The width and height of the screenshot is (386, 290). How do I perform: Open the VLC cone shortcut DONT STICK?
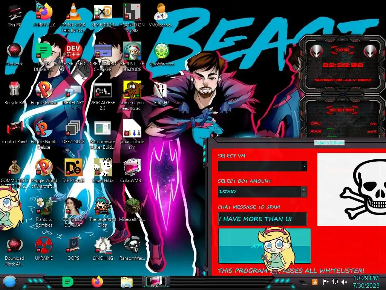coord(74,18)
